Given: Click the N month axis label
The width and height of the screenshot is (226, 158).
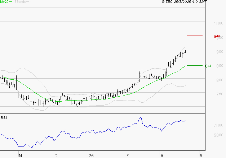Looking at the screenshot, I should pyautogui.click(x=20, y=156).
